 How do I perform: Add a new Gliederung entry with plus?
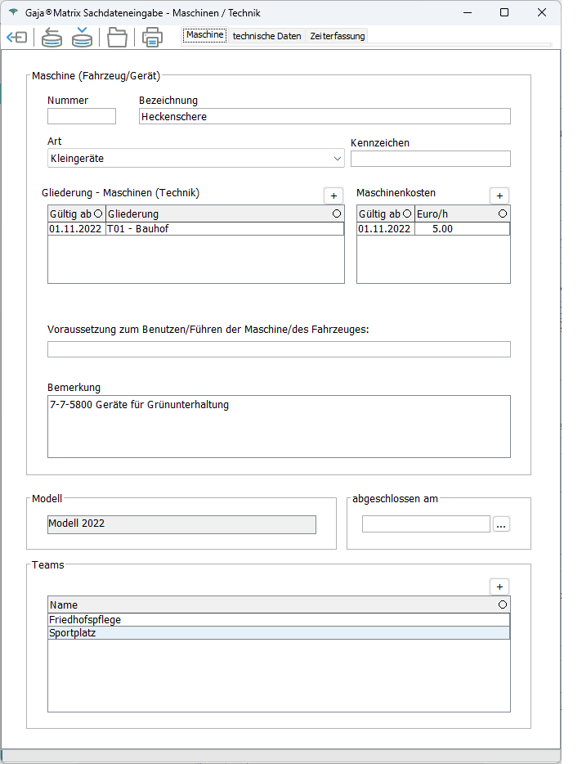click(334, 195)
